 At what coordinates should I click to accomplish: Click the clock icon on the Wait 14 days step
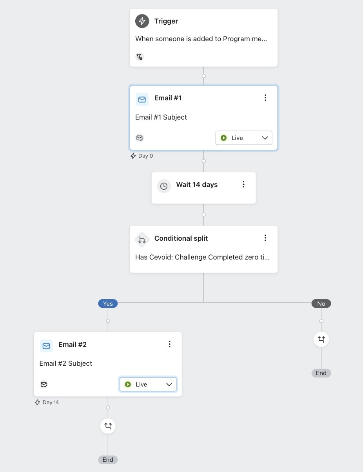(x=164, y=186)
